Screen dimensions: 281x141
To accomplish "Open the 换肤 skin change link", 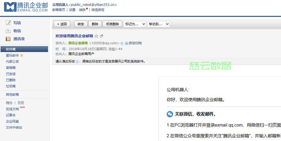I will click(x=82, y=10).
